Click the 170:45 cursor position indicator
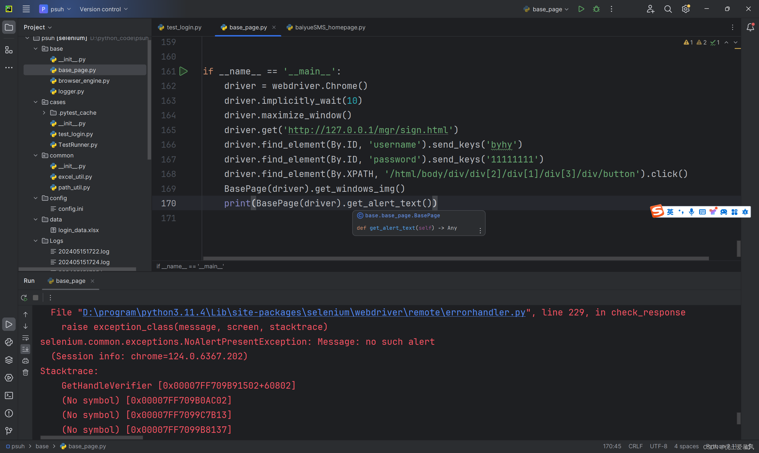 tap(612, 446)
